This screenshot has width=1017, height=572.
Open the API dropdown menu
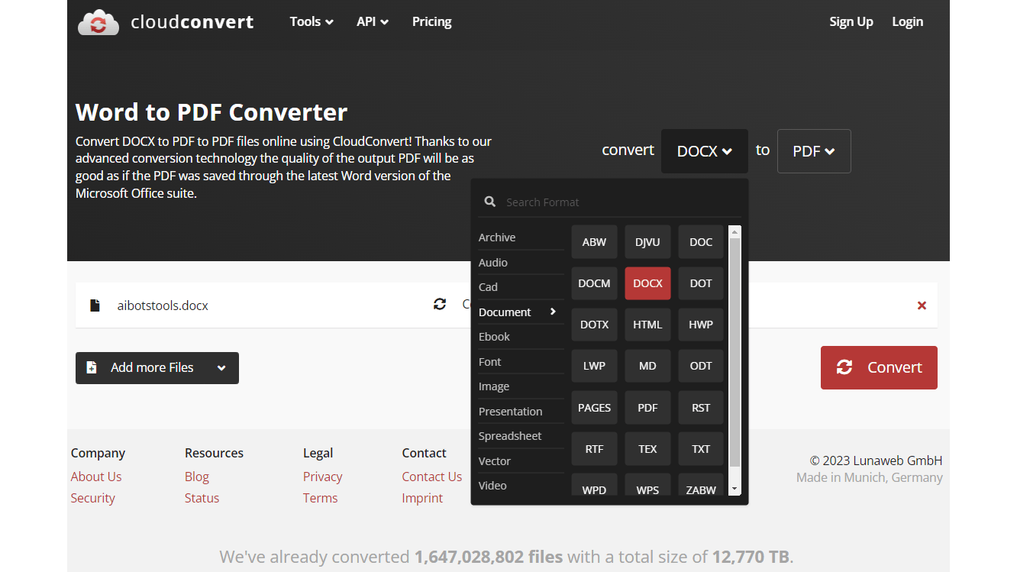[x=373, y=21]
